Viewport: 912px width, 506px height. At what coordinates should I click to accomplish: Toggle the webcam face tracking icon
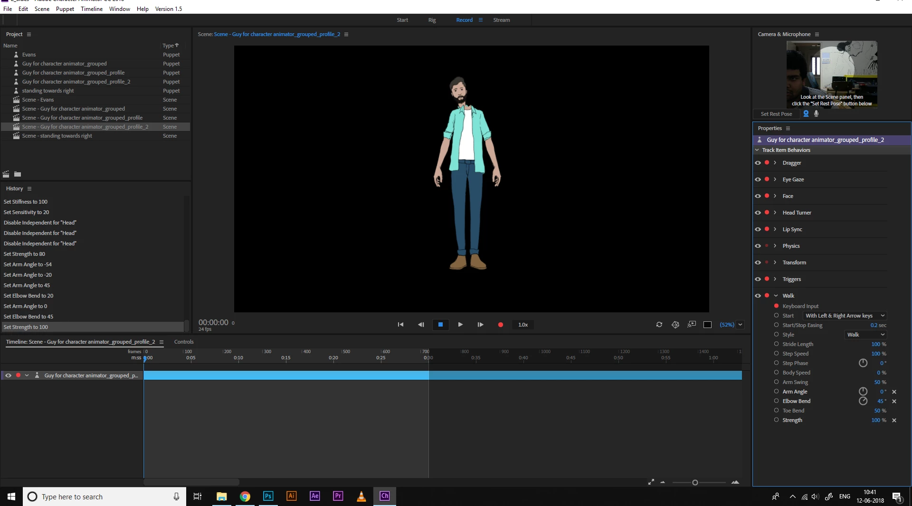(x=806, y=114)
